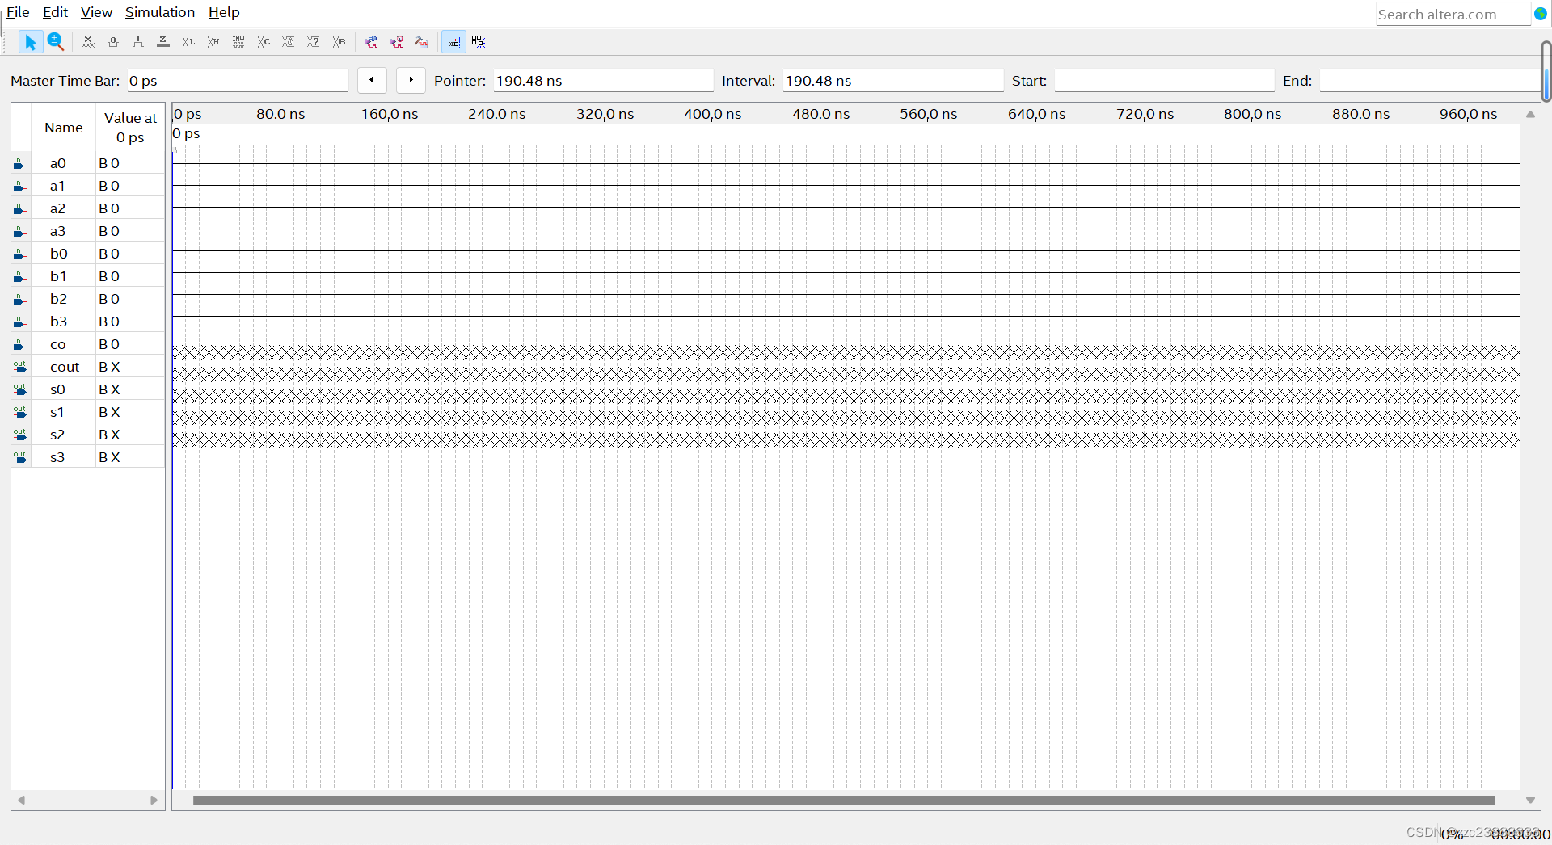Click input pin icon beside b3
Viewport: 1552px width, 845px height.
(x=20, y=322)
